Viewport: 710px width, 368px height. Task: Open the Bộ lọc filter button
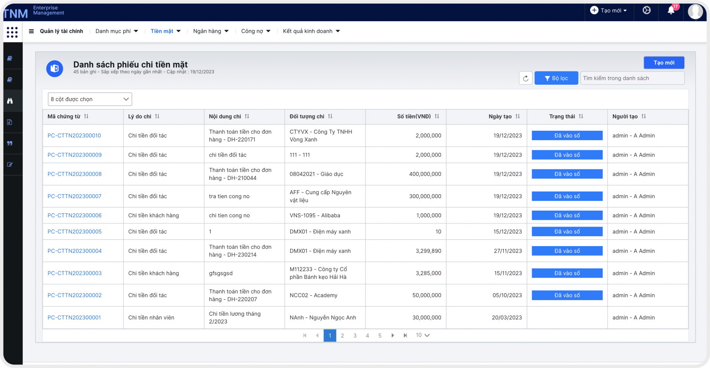[x=556, y=78]
